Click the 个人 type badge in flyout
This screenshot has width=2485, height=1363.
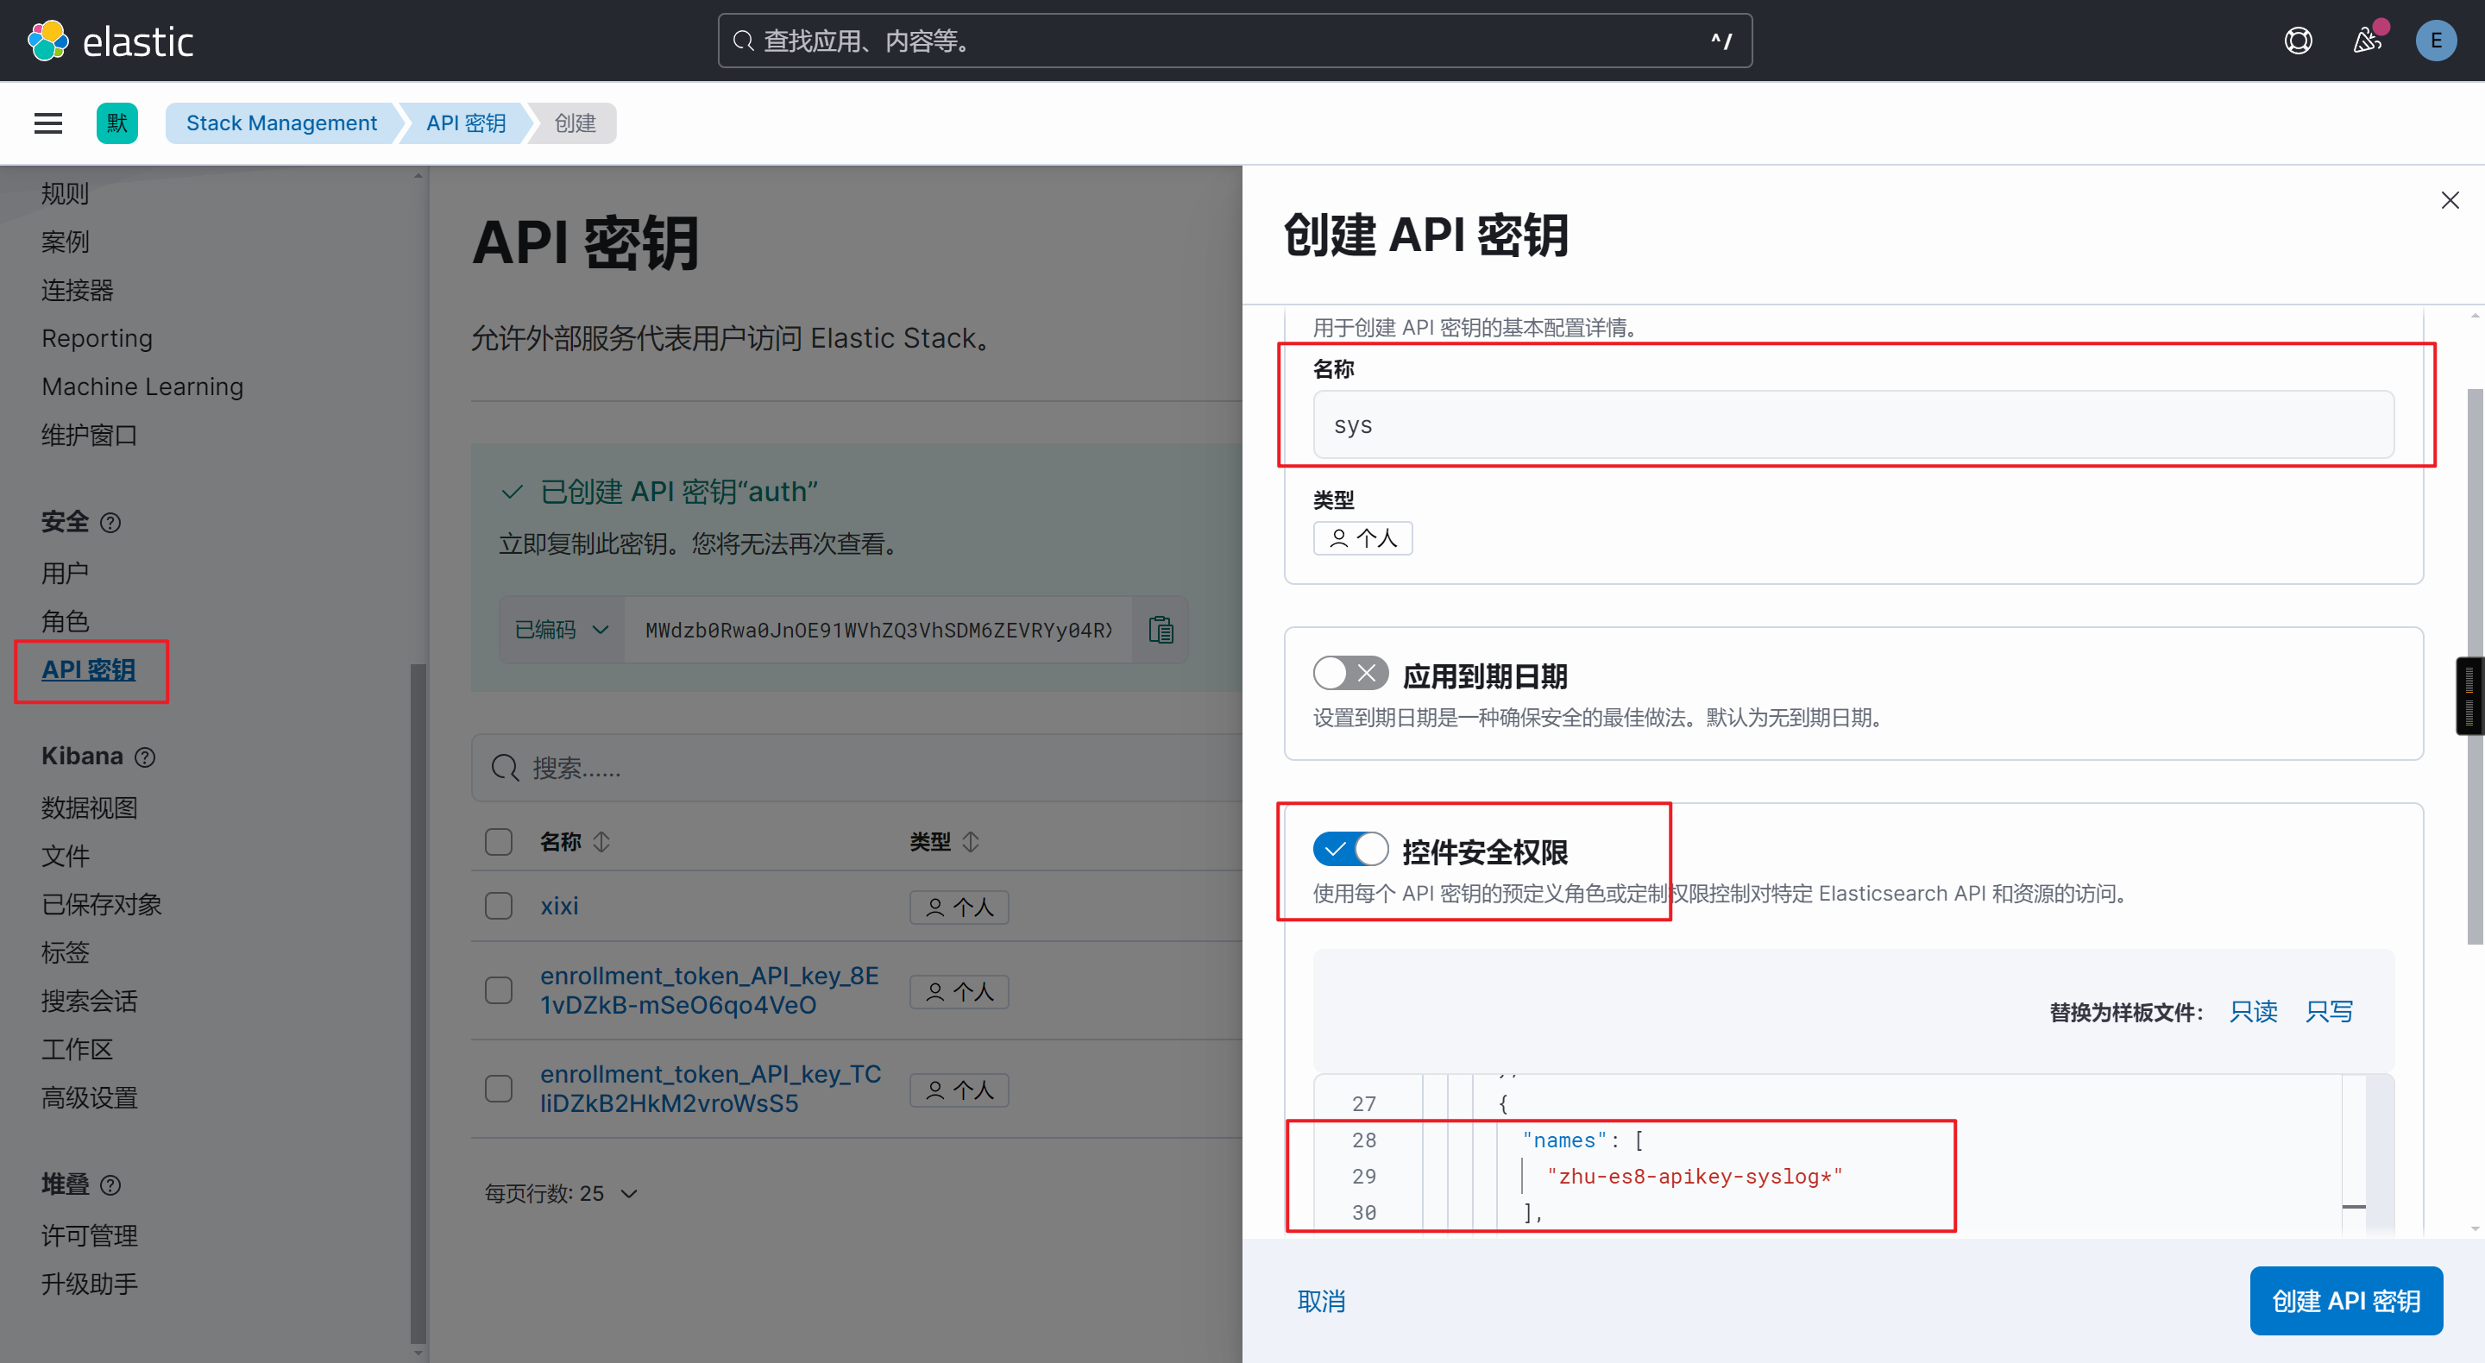[x=1362, y=537]
